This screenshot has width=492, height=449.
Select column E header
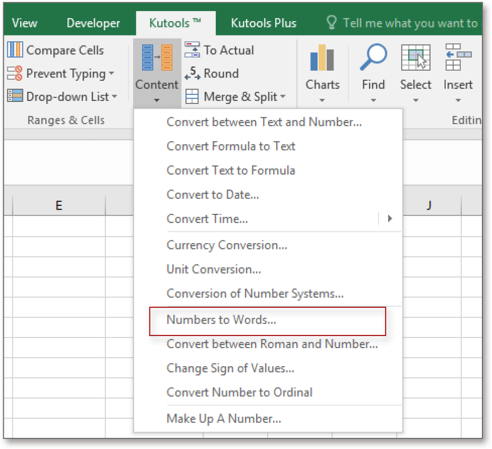[x=58, y=205]
